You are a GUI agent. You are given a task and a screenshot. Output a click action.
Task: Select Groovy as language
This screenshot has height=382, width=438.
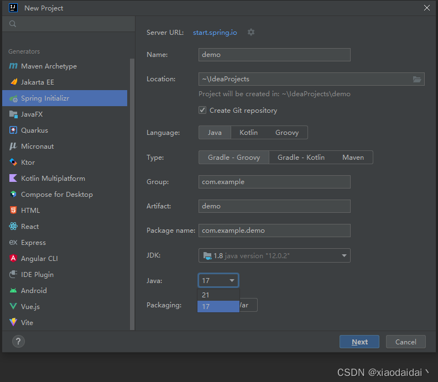pos(287,132)
